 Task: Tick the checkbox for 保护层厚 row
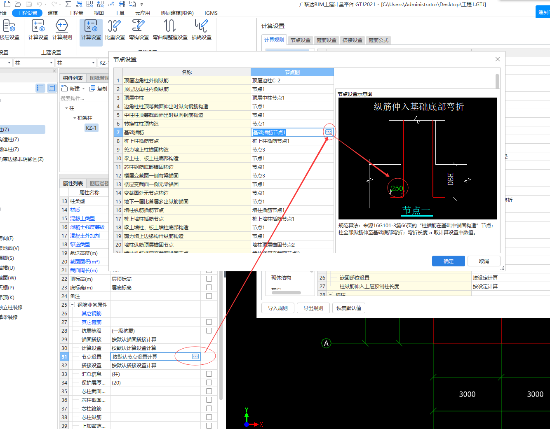click(209, 382)
